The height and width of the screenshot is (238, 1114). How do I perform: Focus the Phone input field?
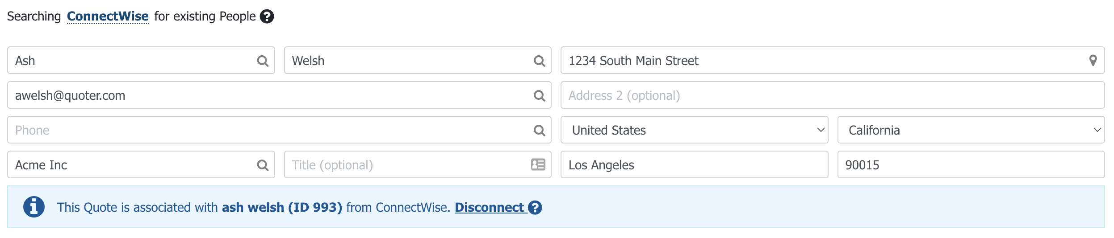point(268,130)
